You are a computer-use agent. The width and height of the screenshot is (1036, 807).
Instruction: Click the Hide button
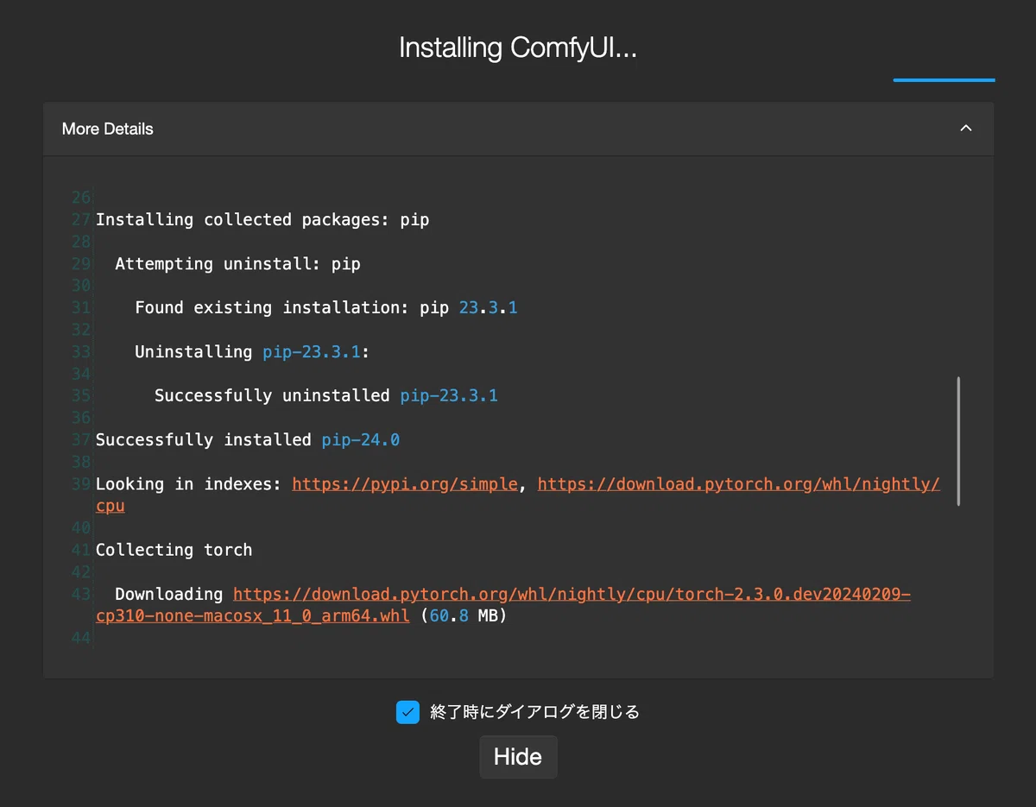[518, 757]
